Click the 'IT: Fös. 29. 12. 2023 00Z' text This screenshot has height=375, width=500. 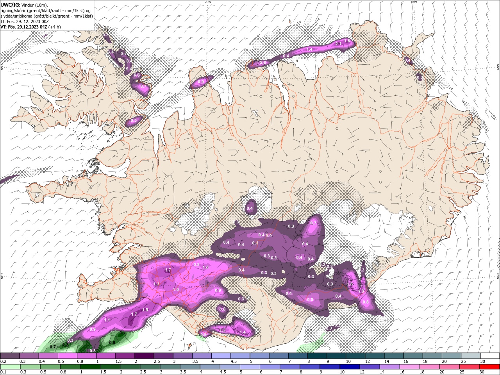pyautogui.click(x=25, y=21)
